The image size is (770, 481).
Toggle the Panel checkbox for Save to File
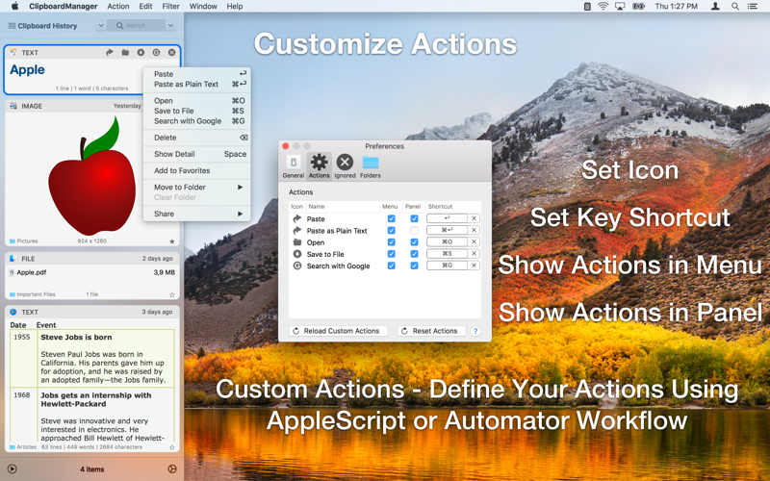pyautogui.click(x=414, y=254)
